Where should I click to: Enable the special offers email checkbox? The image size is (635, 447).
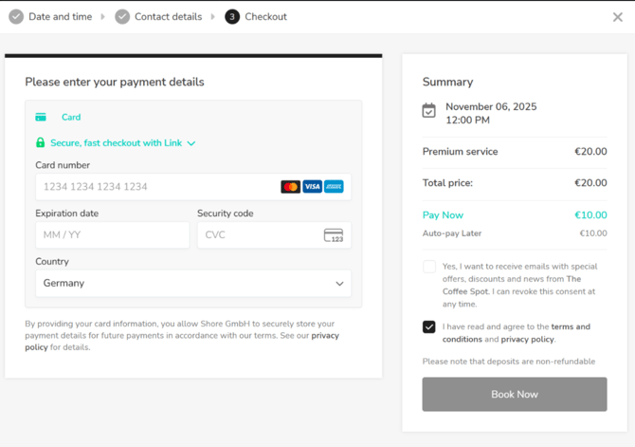(x=429, y=267)
